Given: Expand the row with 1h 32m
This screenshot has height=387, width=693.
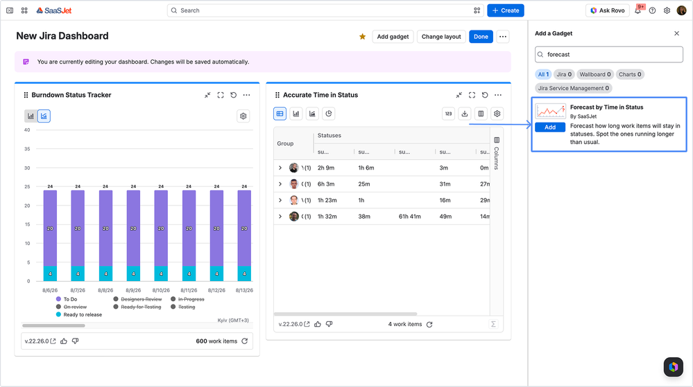Looking at the screenshot, I should 280,216.
